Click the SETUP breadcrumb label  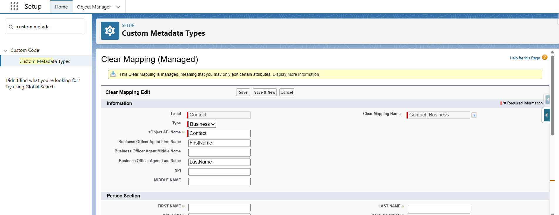[128, 25]
